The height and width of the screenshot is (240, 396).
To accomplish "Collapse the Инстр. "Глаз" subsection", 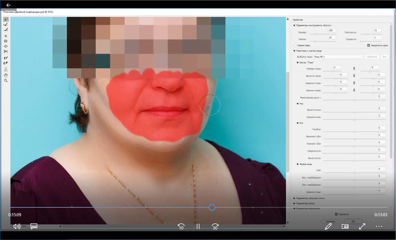I will [298, 63].
